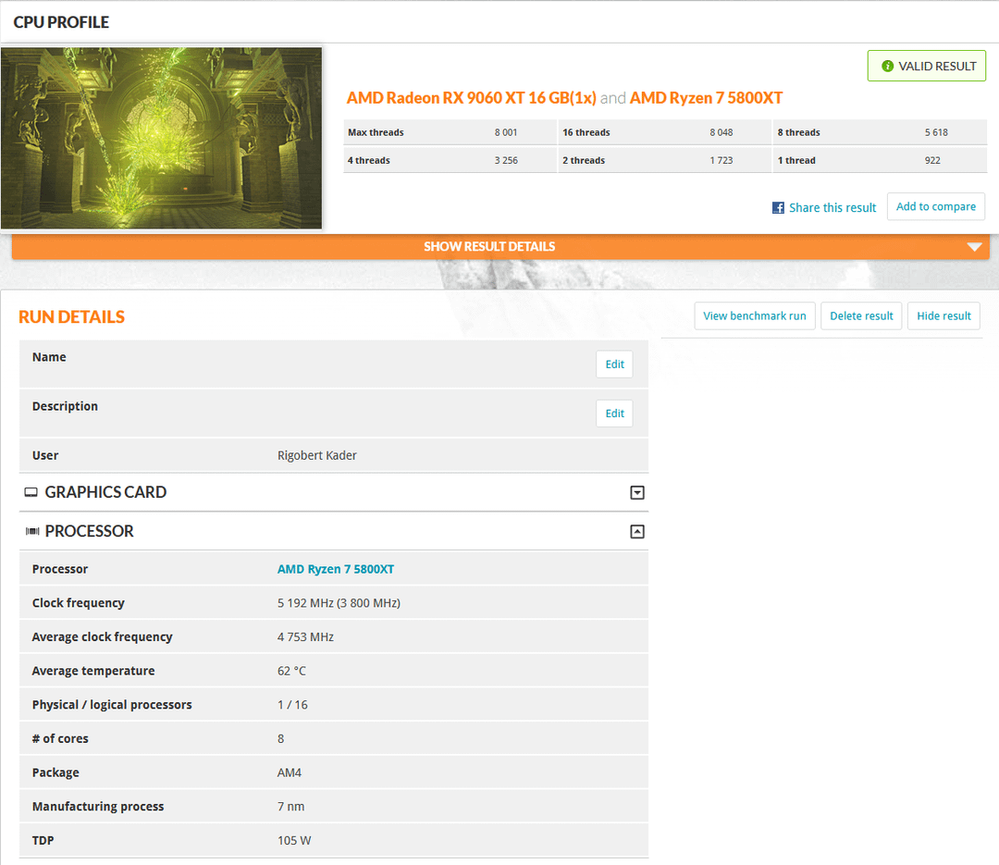Open the Show Result Details bar
This screenshot has width=999, height=865.
tap(489, 247)
